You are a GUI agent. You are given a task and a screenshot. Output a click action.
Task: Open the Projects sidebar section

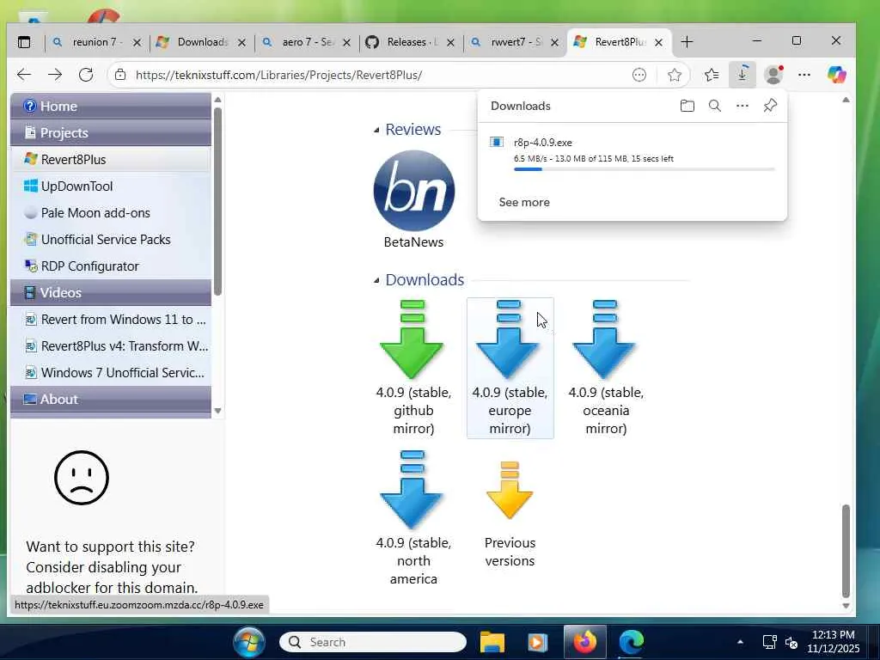pos(111,133)
